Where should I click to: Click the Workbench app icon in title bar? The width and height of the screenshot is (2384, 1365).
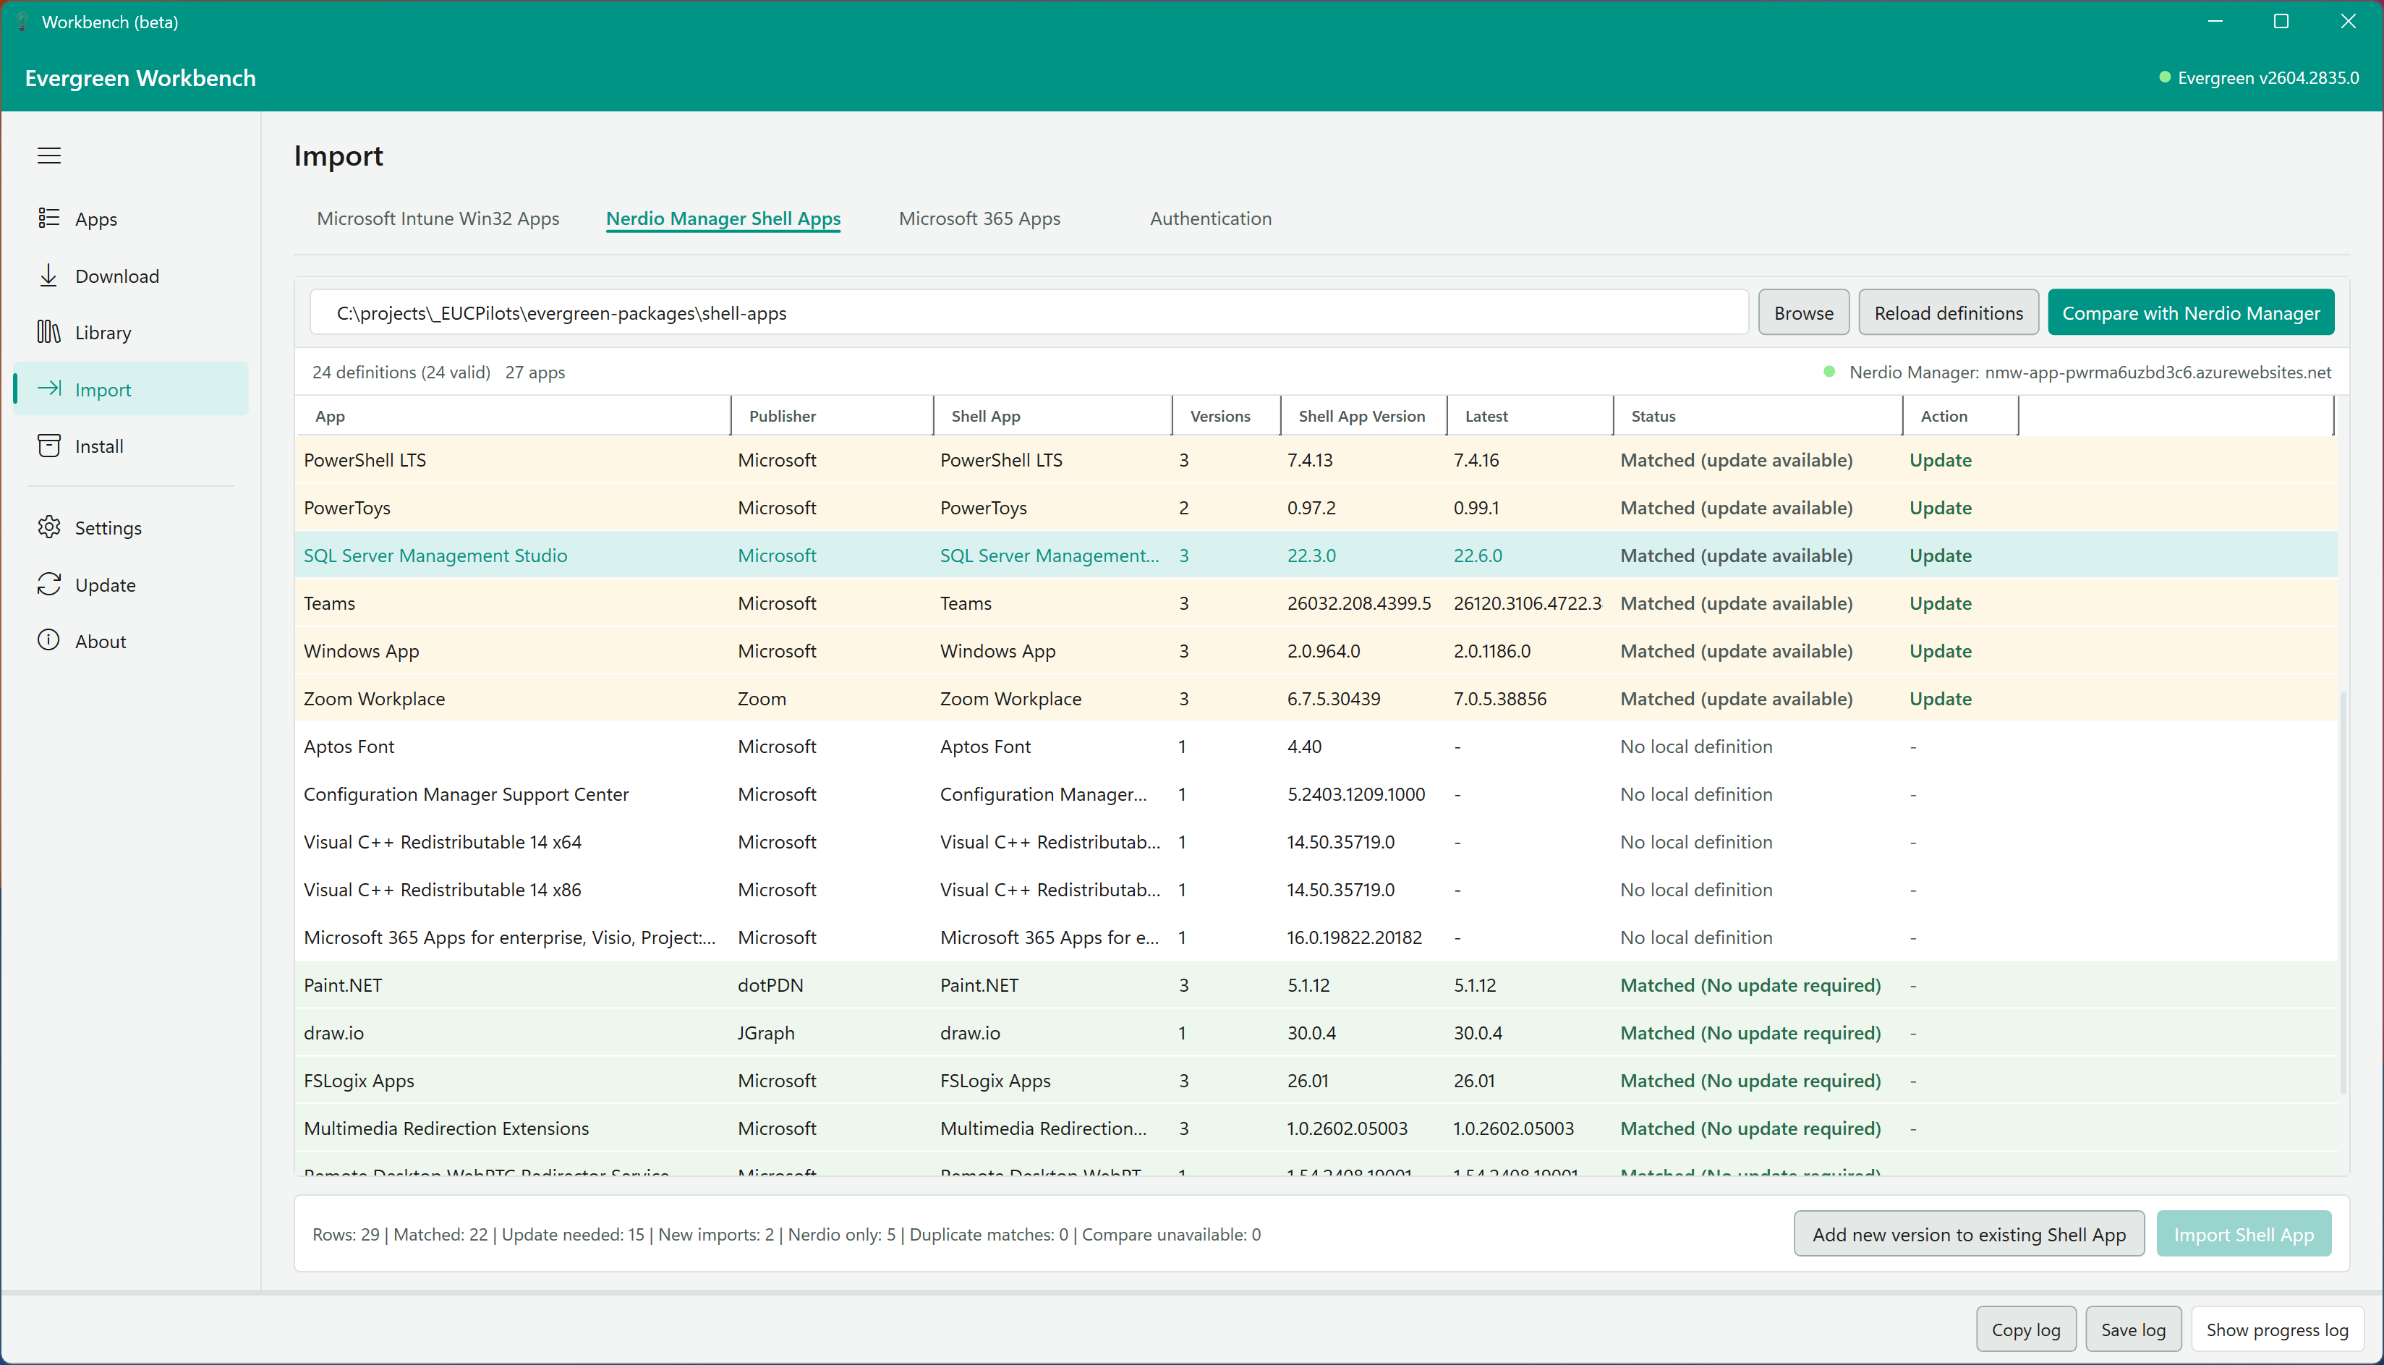click(22, 22)
